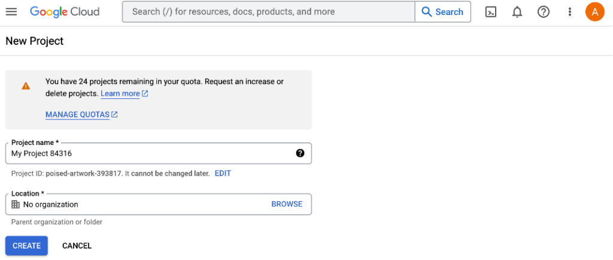Click EDIT next to Project ID

pyautogui.click(x=223, y=173)
